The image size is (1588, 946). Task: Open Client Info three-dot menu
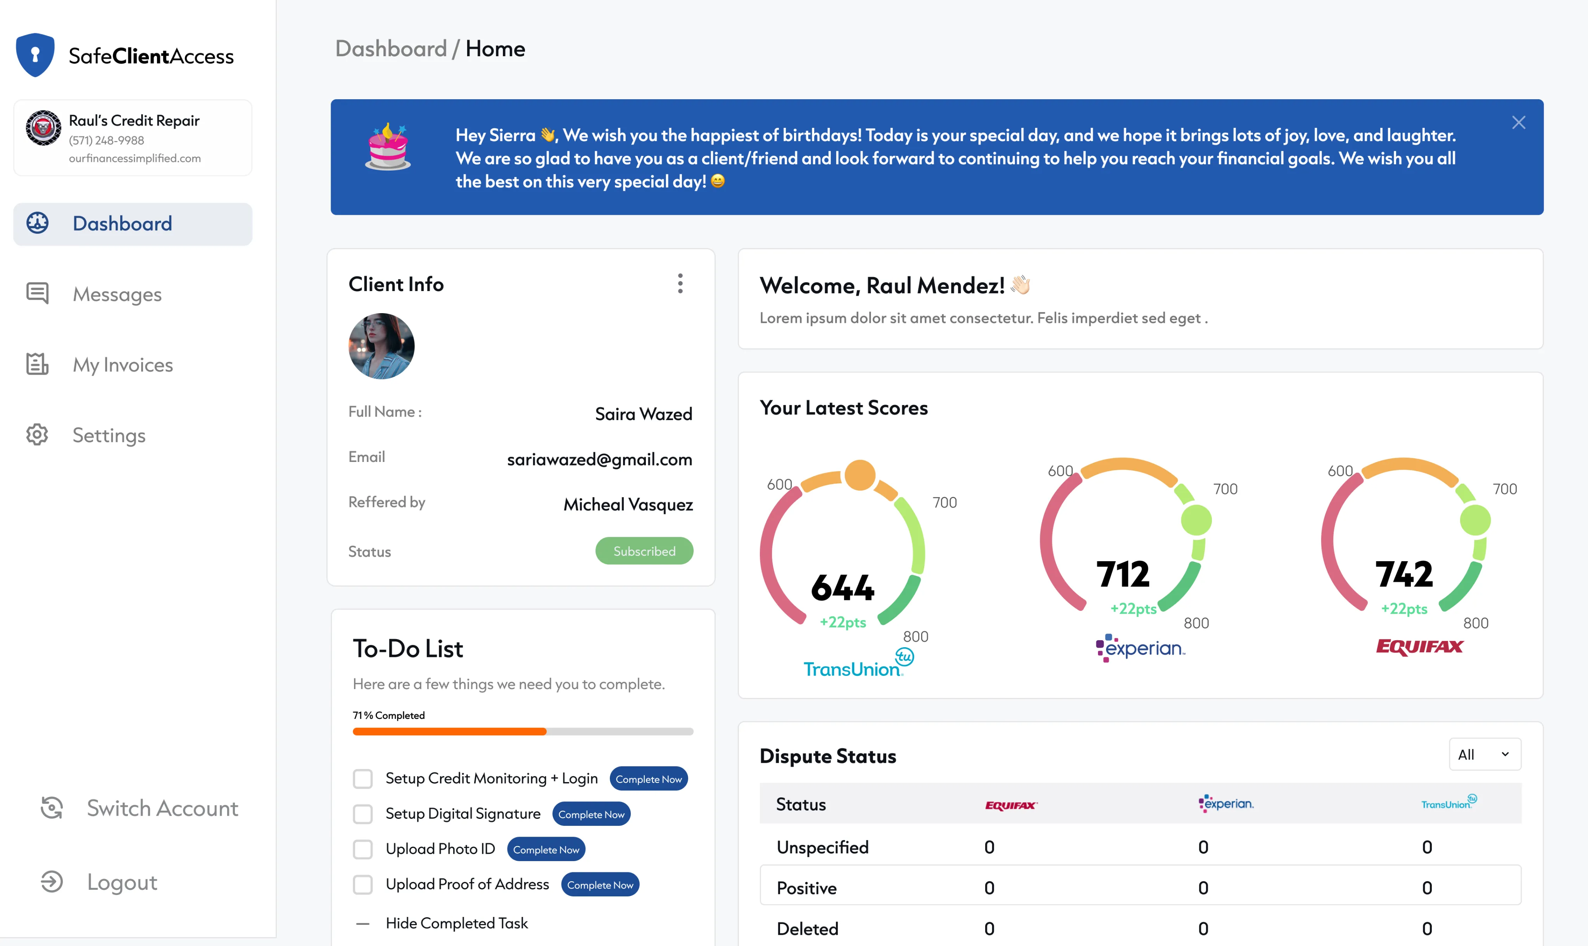click(680, 284)
